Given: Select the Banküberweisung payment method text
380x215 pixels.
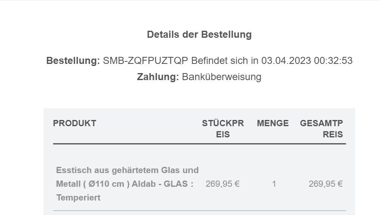Looking at the screenshot, I should 222,77.
